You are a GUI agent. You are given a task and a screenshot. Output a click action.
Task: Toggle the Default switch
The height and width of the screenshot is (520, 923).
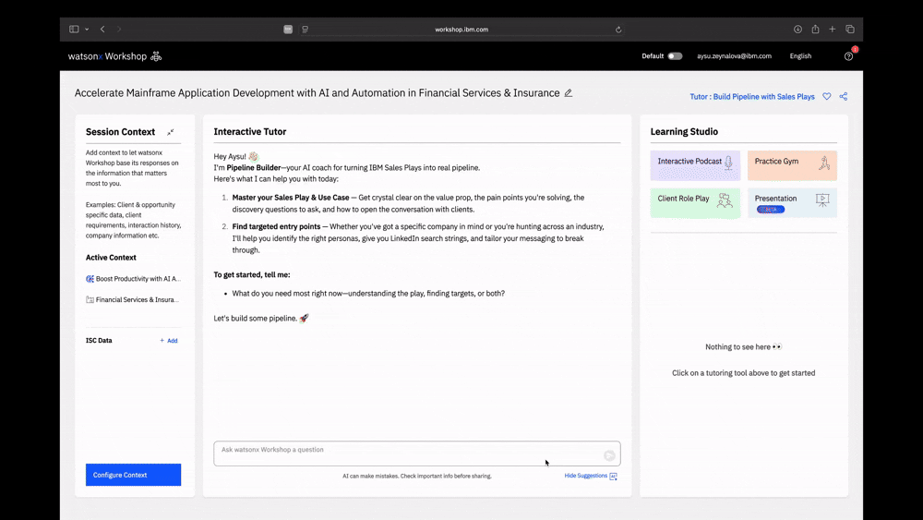(675, 56)
